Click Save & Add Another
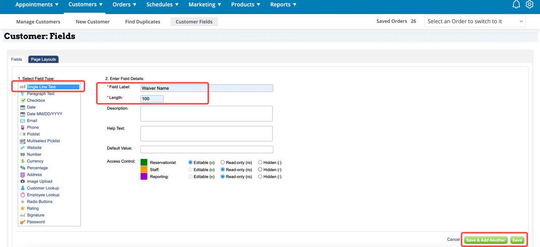 [x=486, y=240]
